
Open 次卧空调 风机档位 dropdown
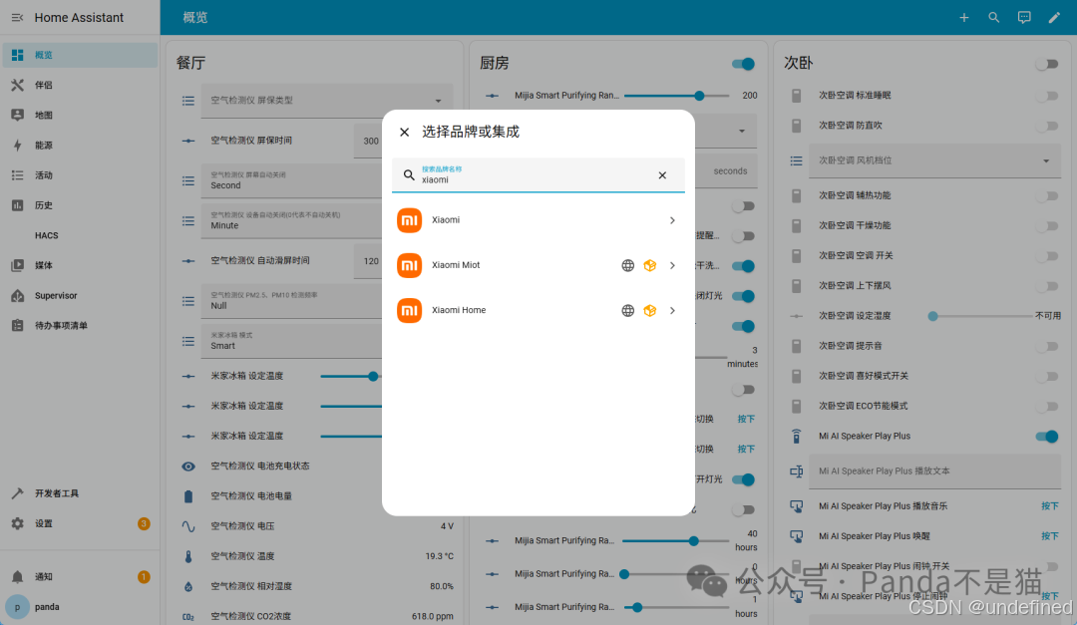coord(934,160)
